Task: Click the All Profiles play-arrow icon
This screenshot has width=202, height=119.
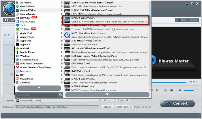Action: pos(18,3)
